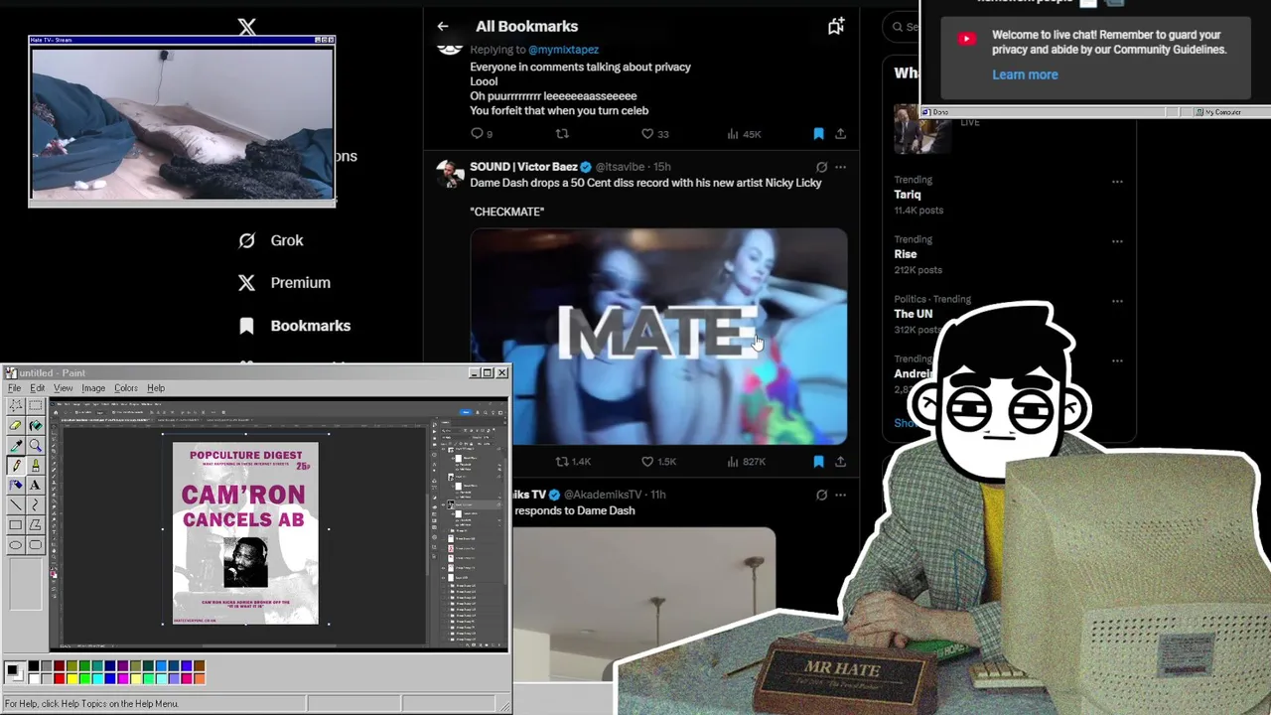The image size is (1271, 715).
Task: Click Grok explain icon on Victor Baez post
Action: point(821,167)
